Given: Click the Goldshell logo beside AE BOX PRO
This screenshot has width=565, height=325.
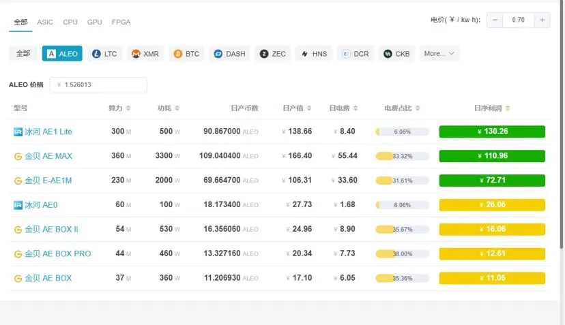Looking at the screenshot, I should pyautogui.click(x=18, y=254).
